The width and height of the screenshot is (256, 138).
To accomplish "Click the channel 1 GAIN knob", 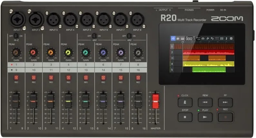I will [16, 52].
